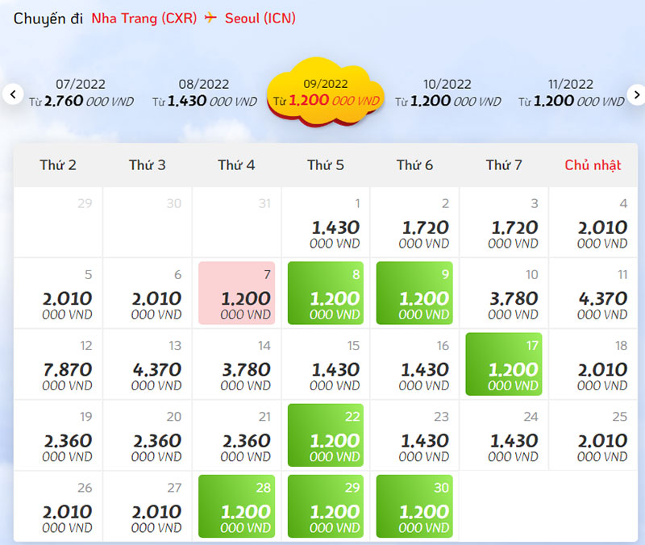Image resolution: width=645 pixels, height=545 pixels.
Task: Click the Thứ 4 column header
Action: pos(236,165)
